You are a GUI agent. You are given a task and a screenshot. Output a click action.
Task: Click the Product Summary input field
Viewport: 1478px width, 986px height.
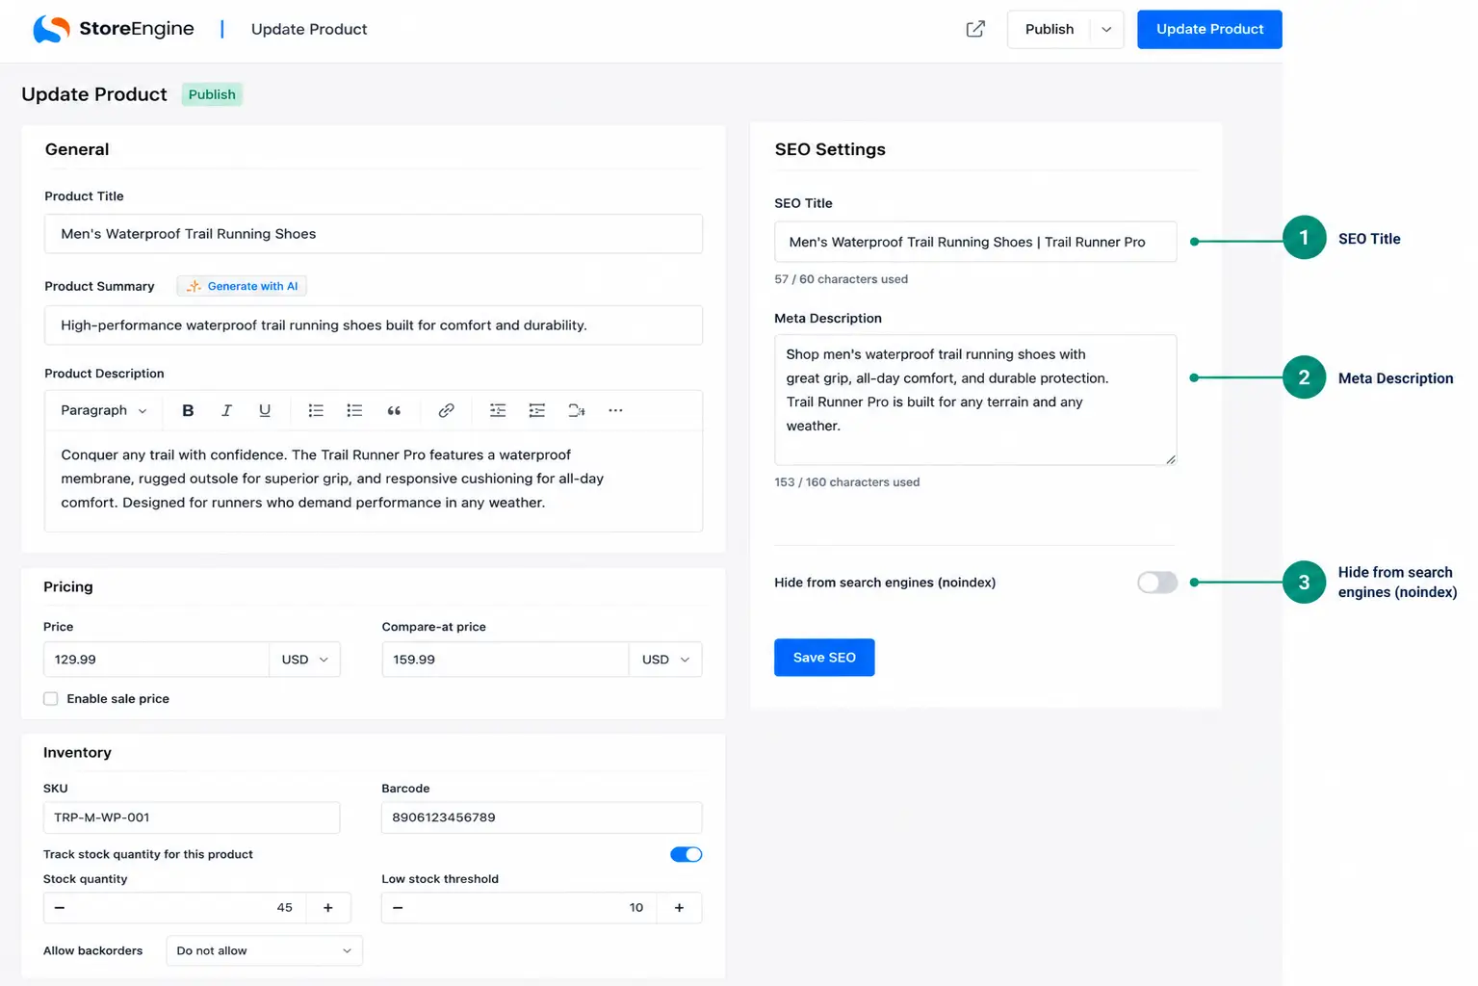[374, 325]
